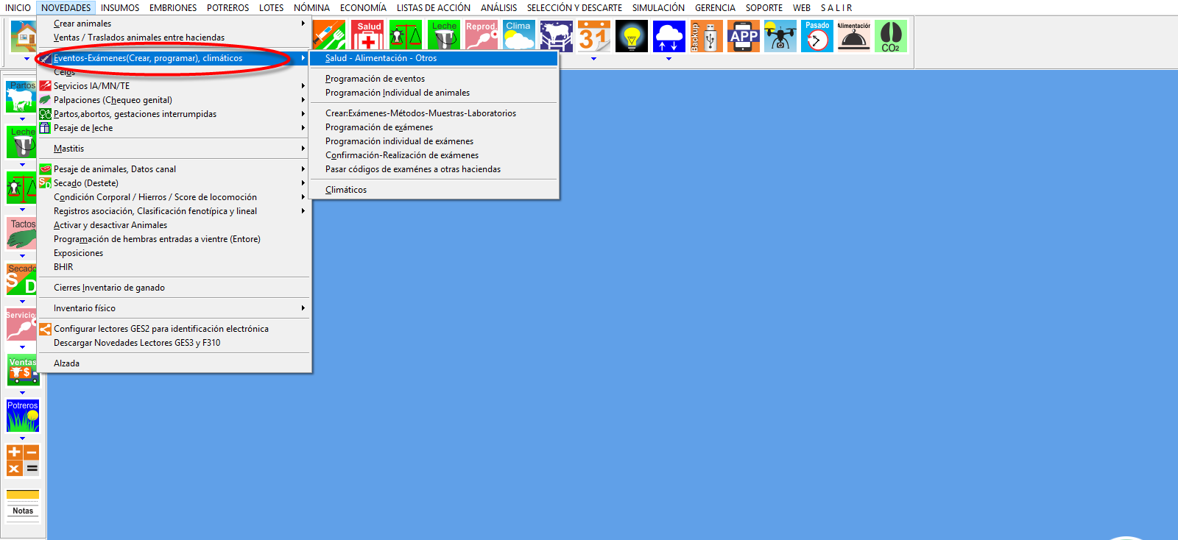Expand the Inventario físico submenu

(85, 308)
